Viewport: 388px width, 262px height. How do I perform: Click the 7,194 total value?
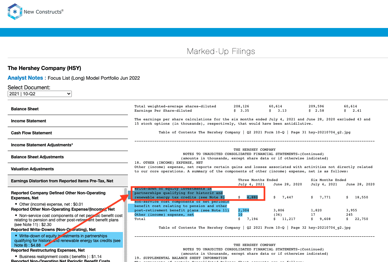tap(252, 219)
